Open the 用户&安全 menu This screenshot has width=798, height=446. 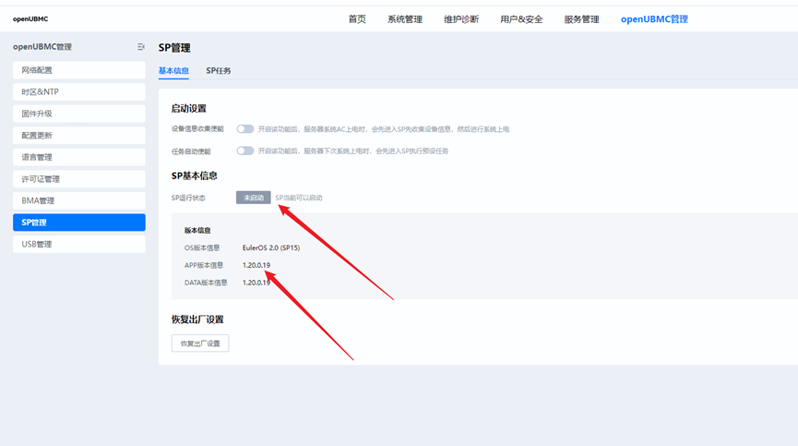click(521, 19)
